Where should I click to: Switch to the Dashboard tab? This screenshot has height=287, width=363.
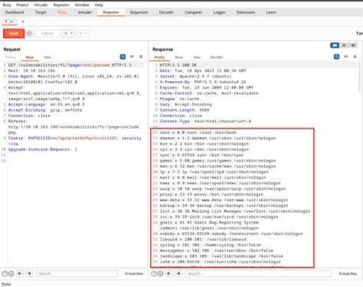[x=14, y=12]
